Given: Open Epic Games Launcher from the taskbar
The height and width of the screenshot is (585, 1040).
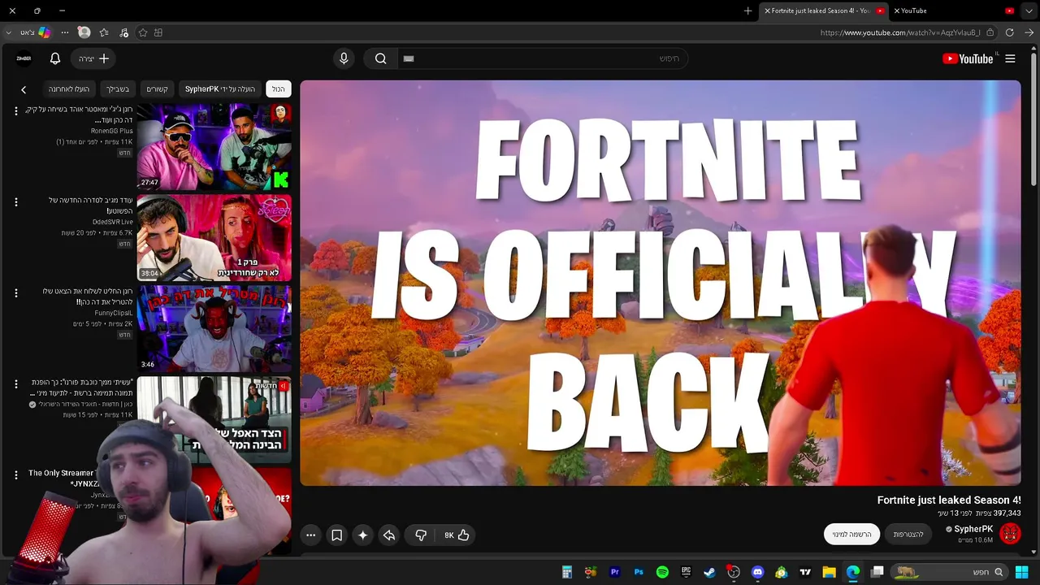Looking at the screenshot, I should [x=686, y=572].
